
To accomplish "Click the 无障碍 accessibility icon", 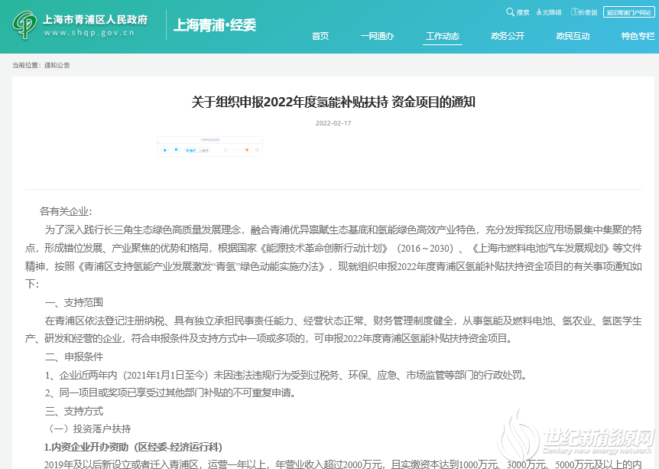I will [x=539, y=12].
